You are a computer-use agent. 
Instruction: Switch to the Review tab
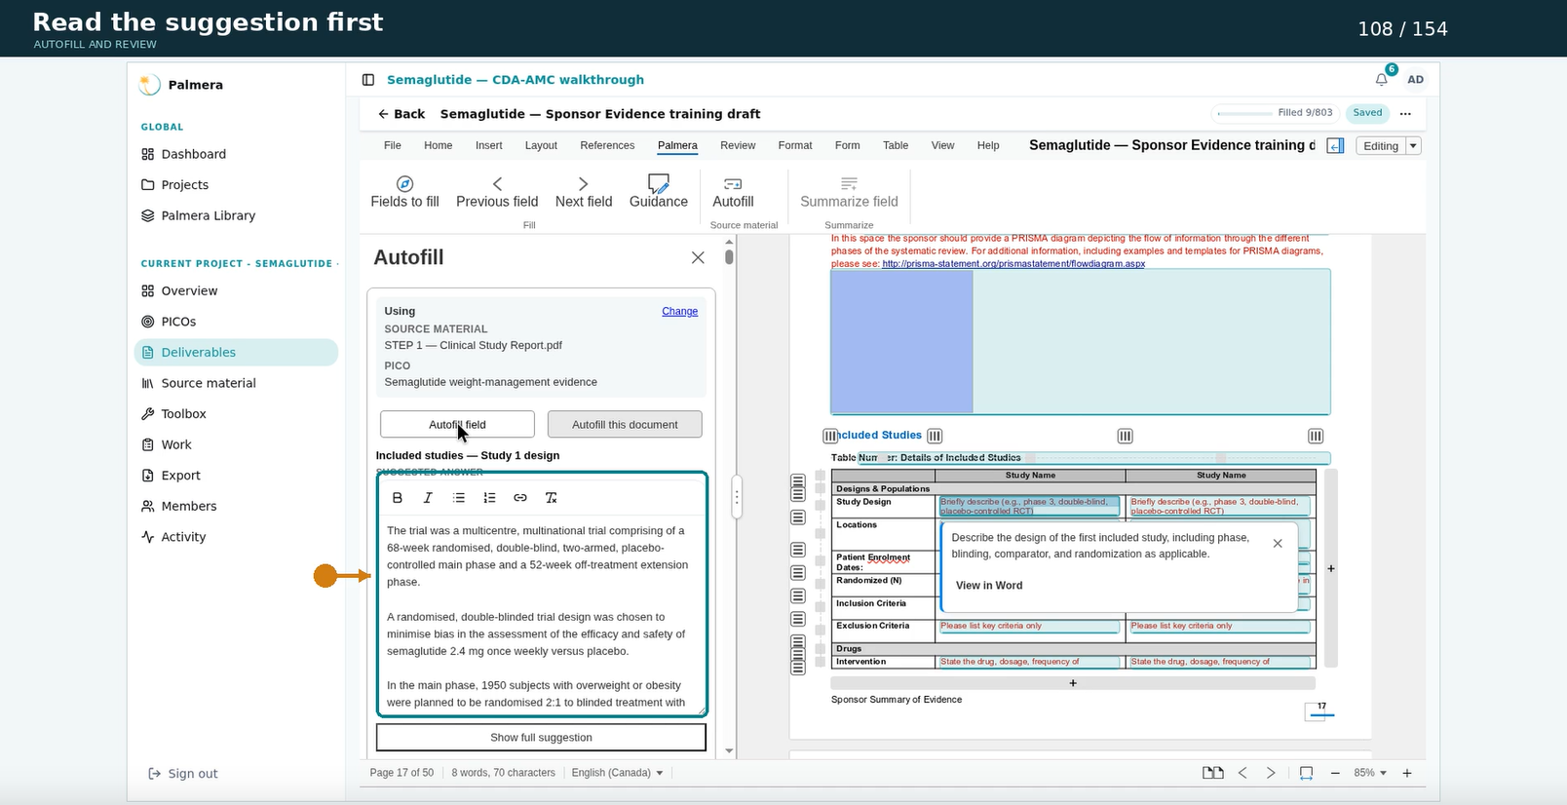(738, 145)
